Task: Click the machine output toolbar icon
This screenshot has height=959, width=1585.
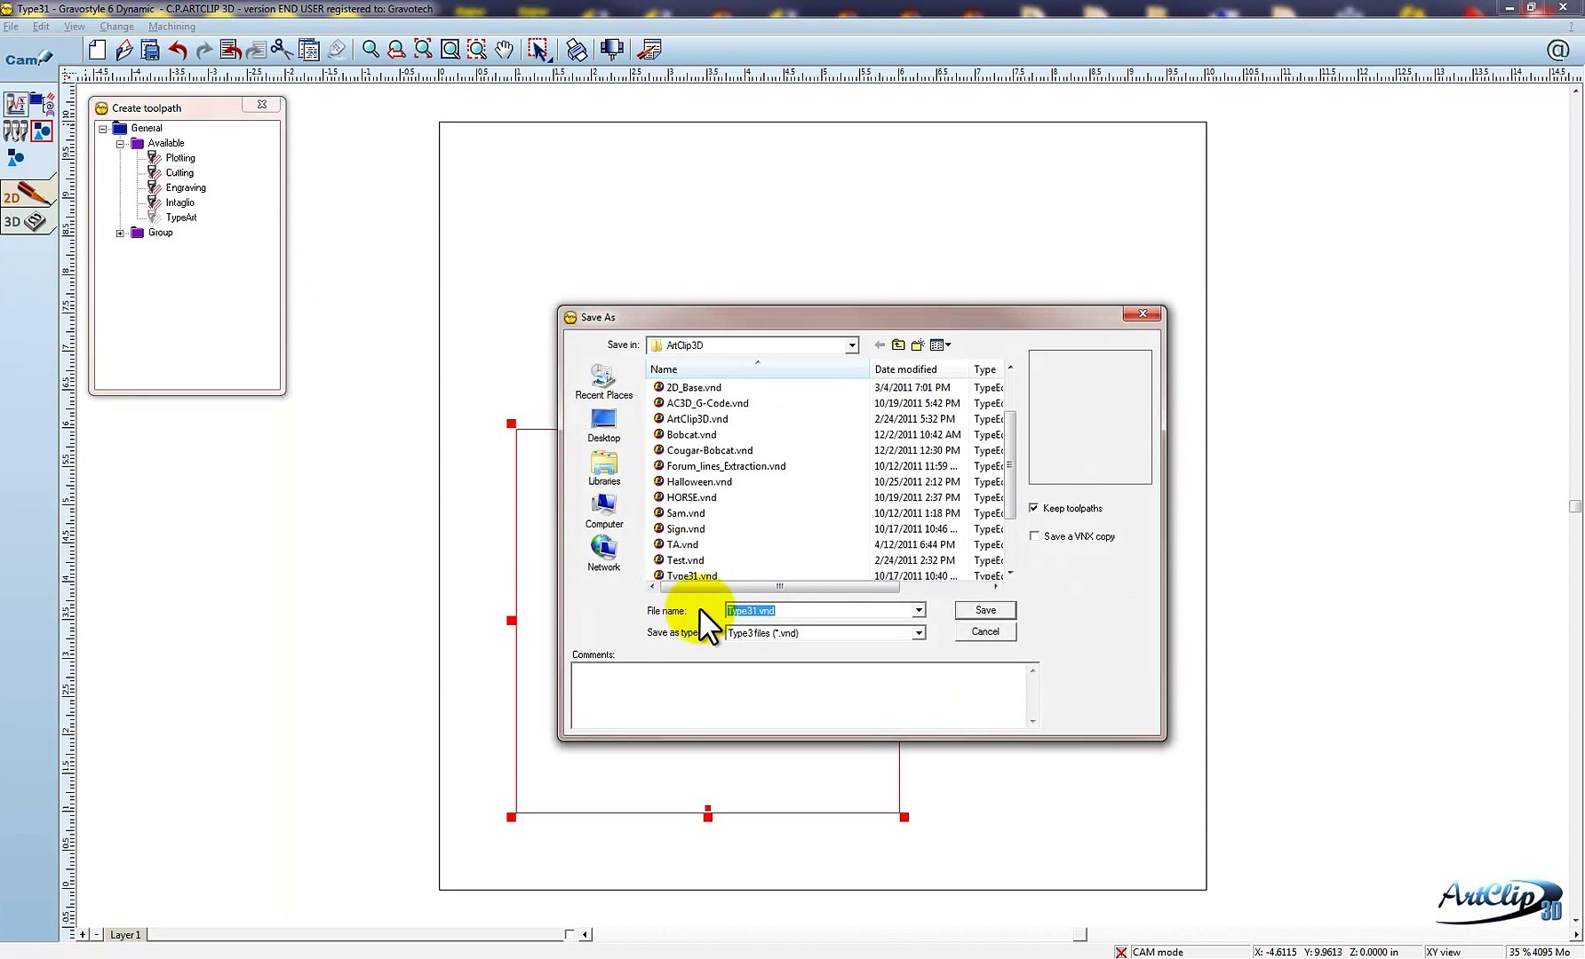Action: [612, 50]
